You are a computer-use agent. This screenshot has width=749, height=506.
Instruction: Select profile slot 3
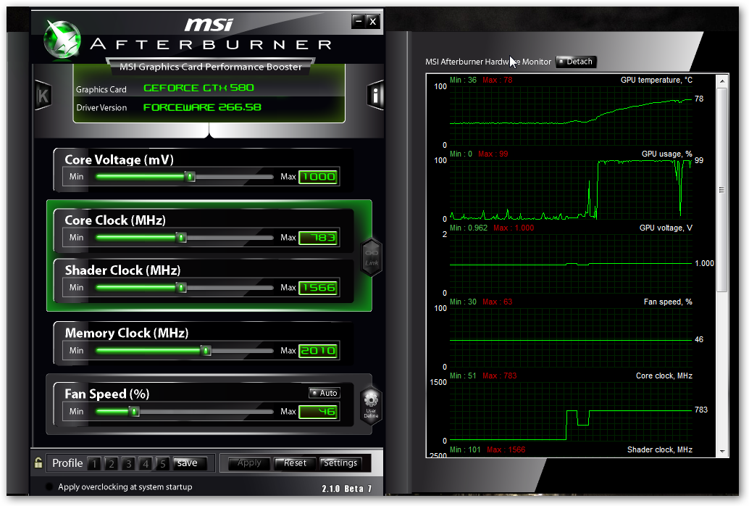(x=128, y=463)
